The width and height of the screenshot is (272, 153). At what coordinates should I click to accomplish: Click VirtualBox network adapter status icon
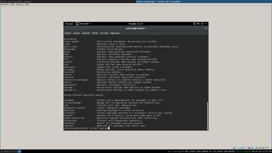point(243,148)
